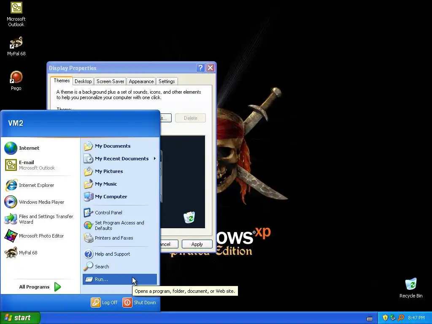This screenshot has height=324, width=432.
Task: Click the magnifier icon in system tray
Action: point(401,318)
